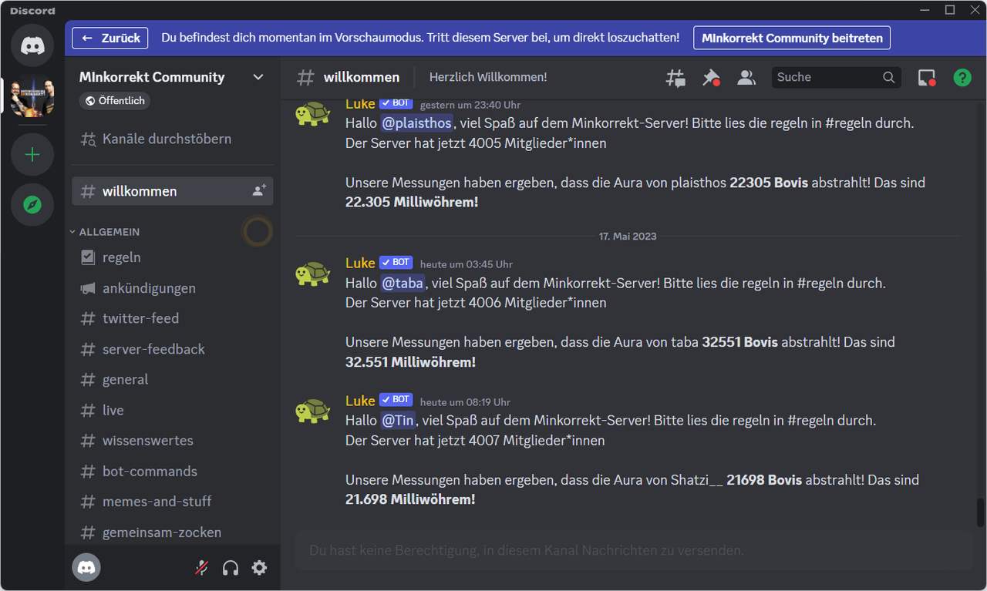Click the Zurück back button
This screenshot has height=591, width=987.
pos(110,38)
